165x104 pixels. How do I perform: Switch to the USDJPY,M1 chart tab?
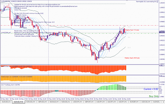tap(122, 102)
